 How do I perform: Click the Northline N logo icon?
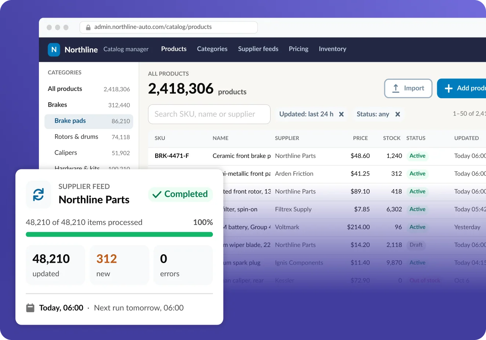(54, 49)
